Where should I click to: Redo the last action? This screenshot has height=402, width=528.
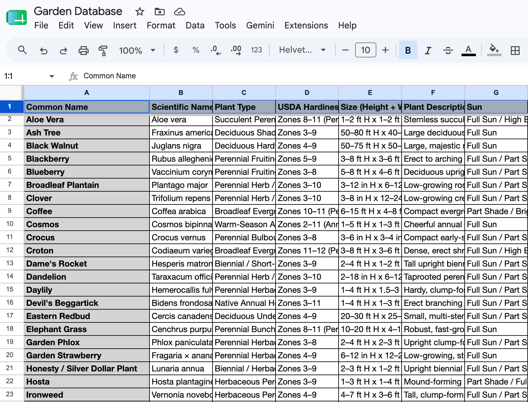coord(63,50)
